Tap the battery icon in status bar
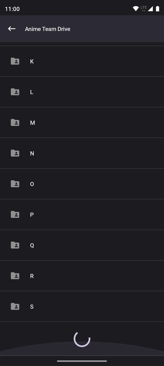 coord(157,9)
